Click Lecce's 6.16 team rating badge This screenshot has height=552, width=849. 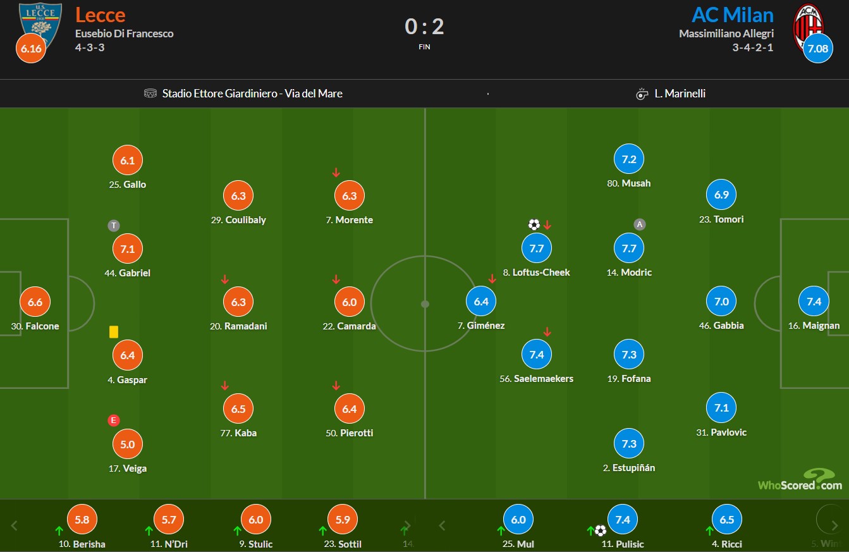coord(30,48)
